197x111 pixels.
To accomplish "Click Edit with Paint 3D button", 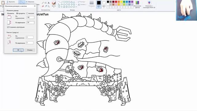I will tap(149, 5).
